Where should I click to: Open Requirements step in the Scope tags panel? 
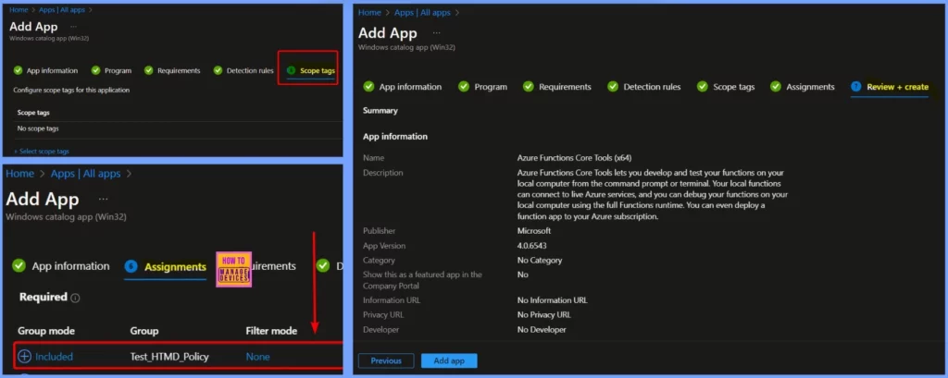[x=172, y=70]
